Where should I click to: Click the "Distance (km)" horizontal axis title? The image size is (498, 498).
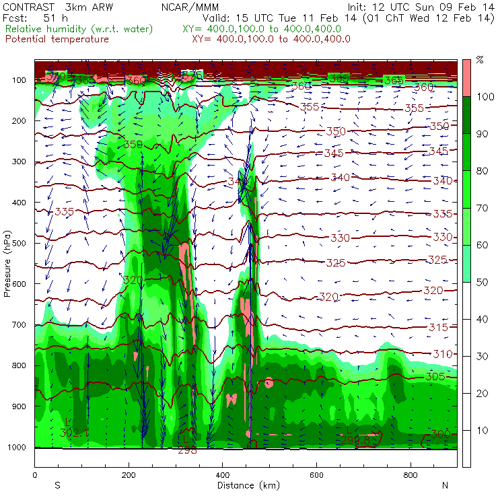coord(249,485)
